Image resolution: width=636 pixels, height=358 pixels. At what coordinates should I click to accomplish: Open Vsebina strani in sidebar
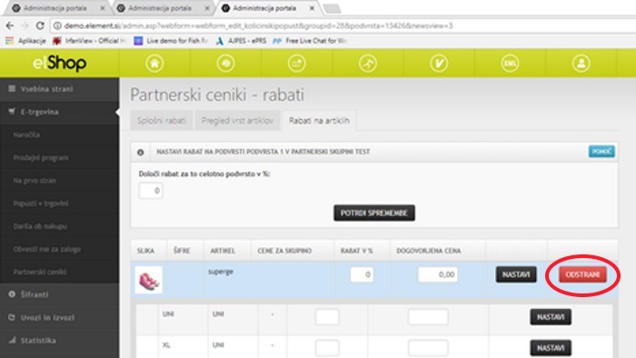[60, 89]
